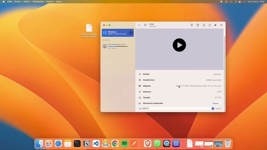Open Safari from the Dock
The width and height of the screenshot is (267, 150).
pyautogui.click(x=58, y=144)
